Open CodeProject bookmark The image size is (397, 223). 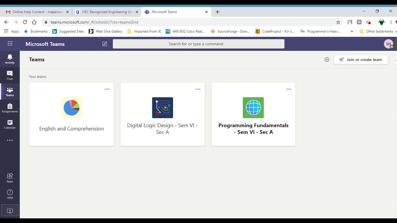coord(275,31)
